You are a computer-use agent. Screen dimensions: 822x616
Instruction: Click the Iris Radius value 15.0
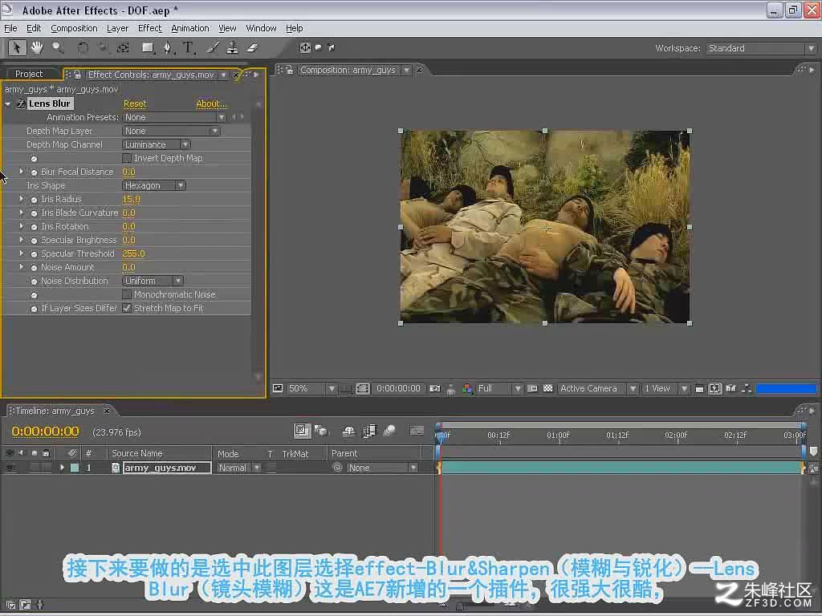(x=131, y=199)
